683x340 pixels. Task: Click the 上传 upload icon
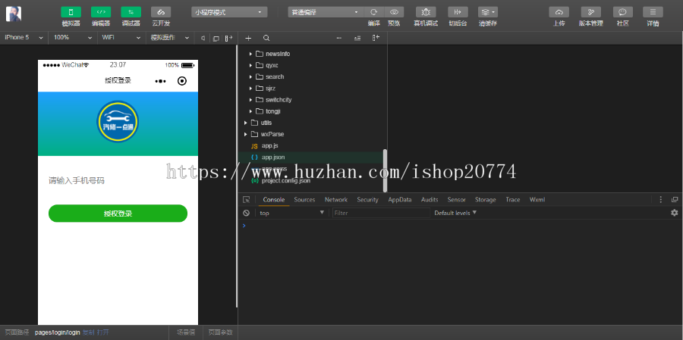(x=559, y=12)
